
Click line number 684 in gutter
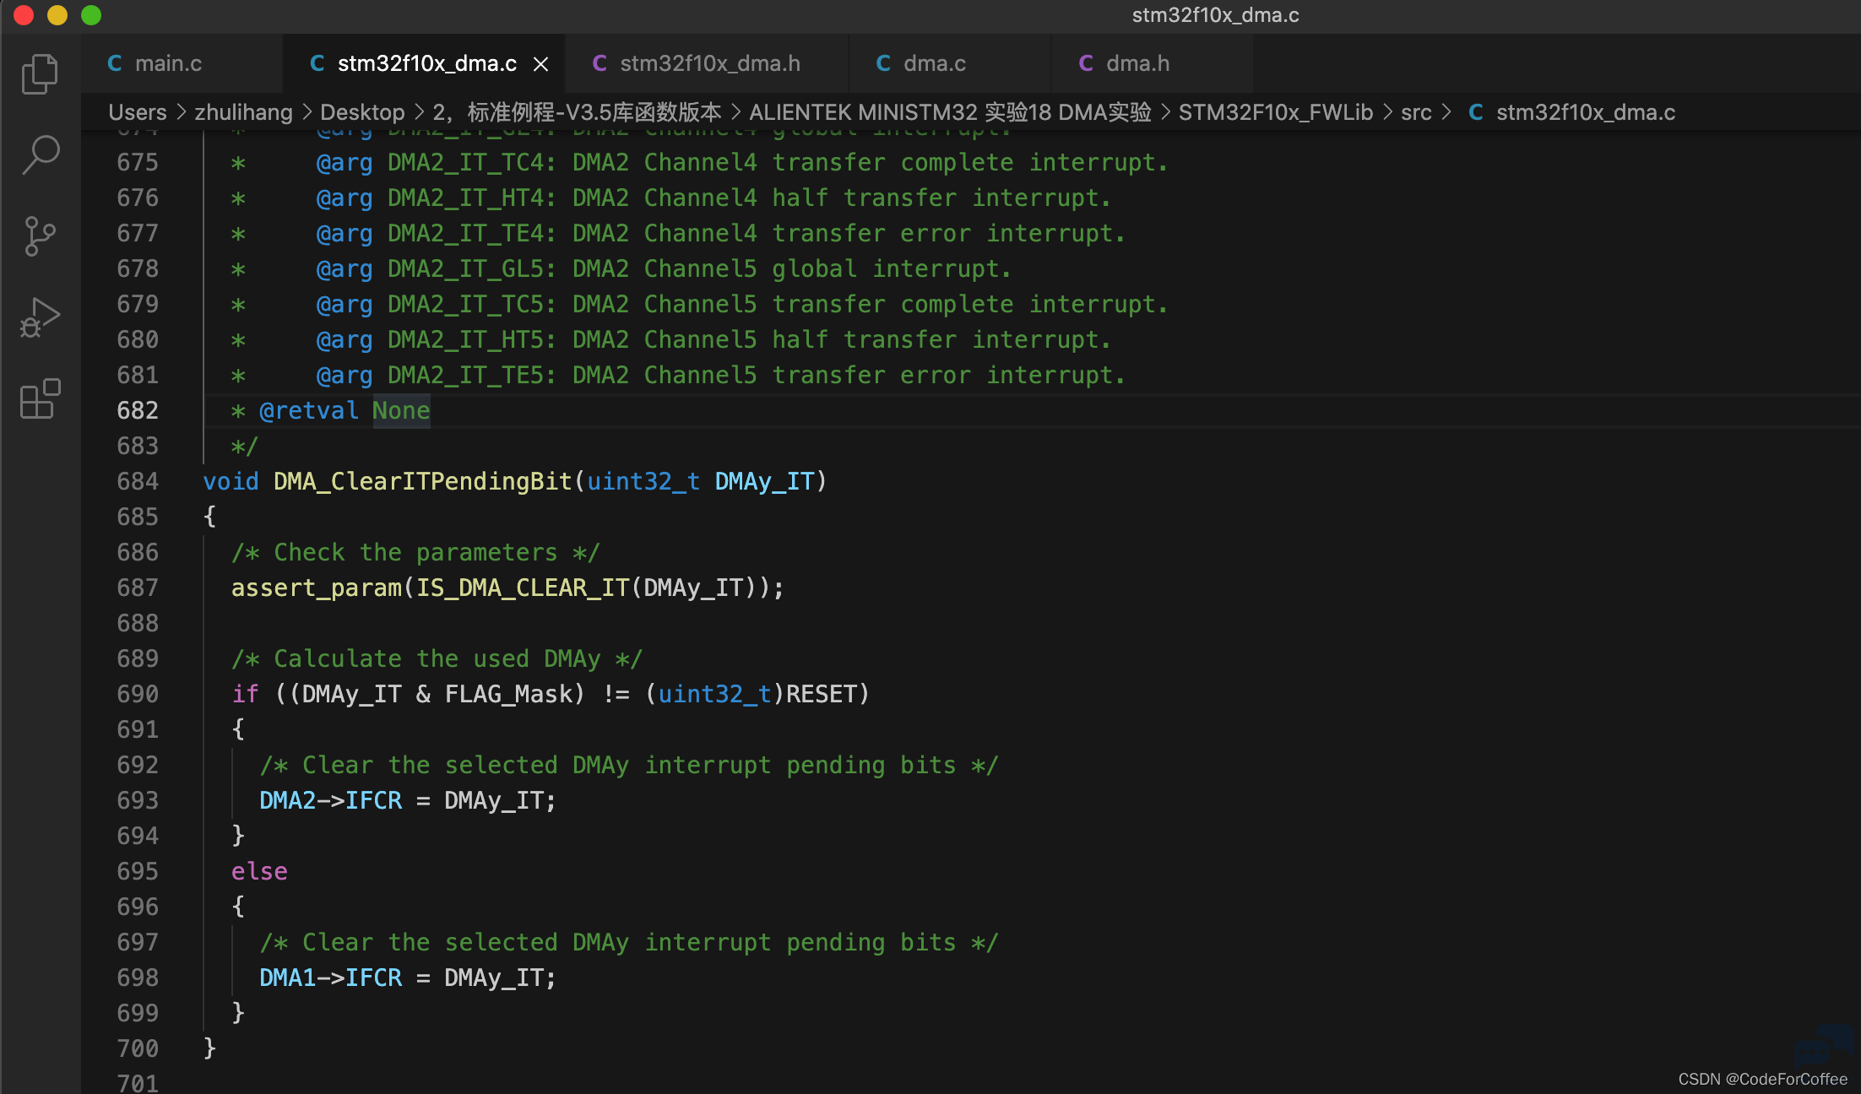click(x=138, y=481)
